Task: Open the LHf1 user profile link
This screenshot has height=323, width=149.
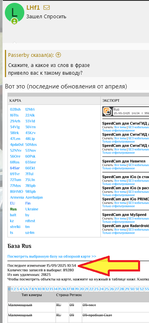Action: coord(33,8)
